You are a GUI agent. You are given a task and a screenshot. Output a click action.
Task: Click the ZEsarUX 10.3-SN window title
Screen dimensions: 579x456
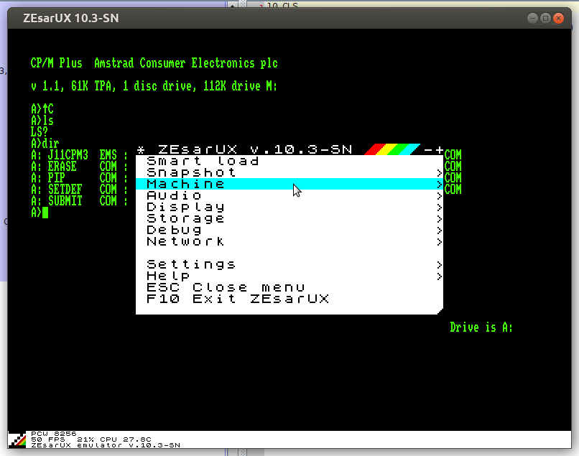point(71,18)
